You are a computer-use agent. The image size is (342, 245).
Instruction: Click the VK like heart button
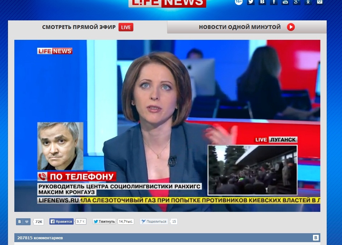click(23, 222)
